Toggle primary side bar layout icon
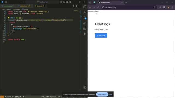 coord(61,2)
